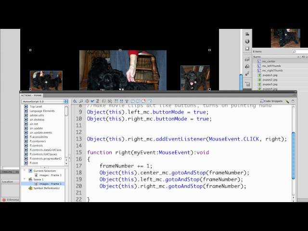Click the Check syntax checkmark icon

coord(92,102)
